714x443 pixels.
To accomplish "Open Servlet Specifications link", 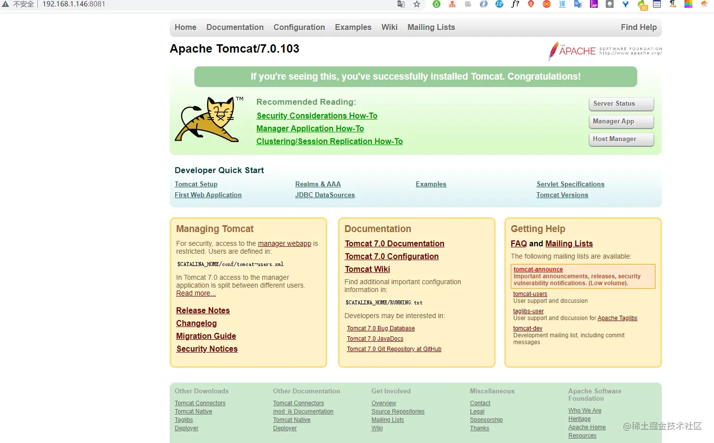I will (x=570, y=184).
